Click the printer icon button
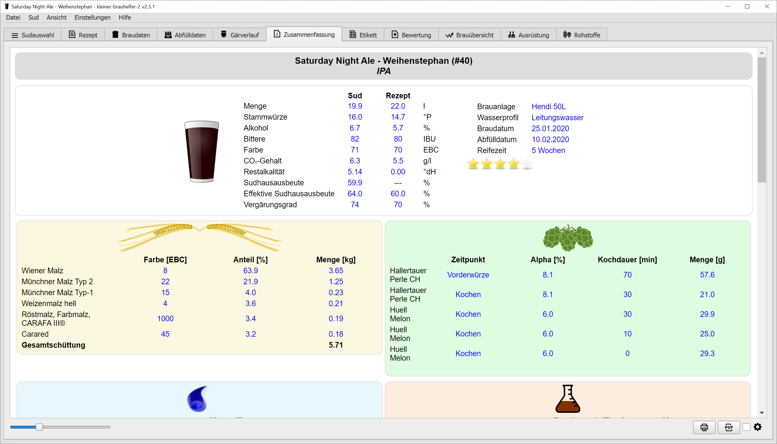777x444 pixels. coord(704,427)
